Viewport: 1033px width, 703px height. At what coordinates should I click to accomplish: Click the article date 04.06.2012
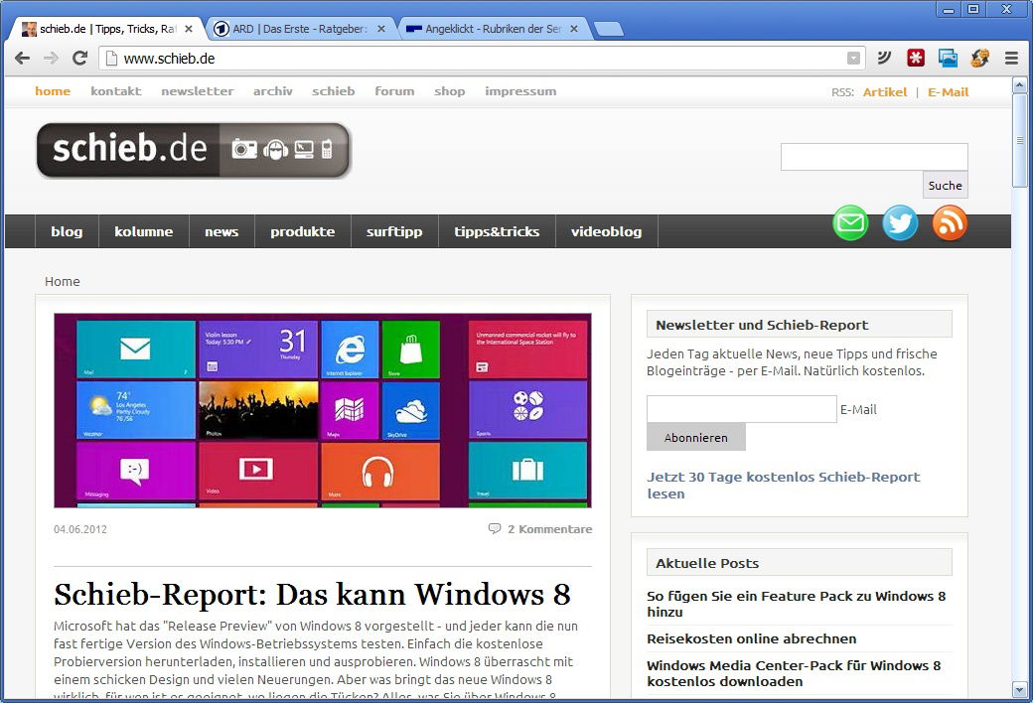coord(80,529)
